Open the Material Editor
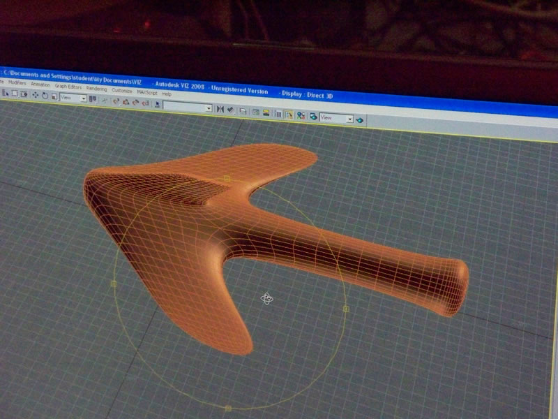558x419 pixels. coord(301,115)
